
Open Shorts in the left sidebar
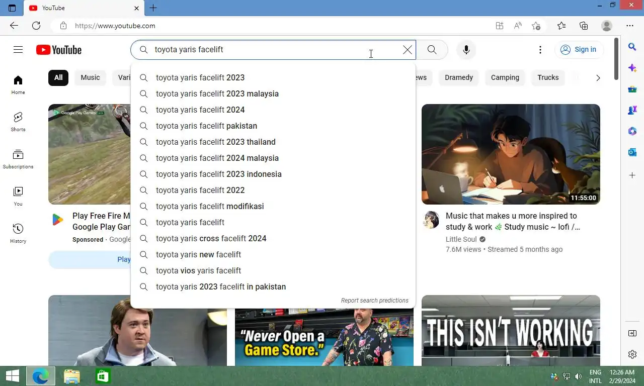(18, 122)
